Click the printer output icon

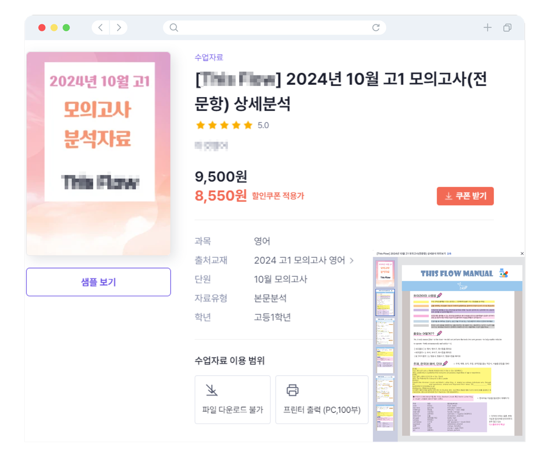292,390
